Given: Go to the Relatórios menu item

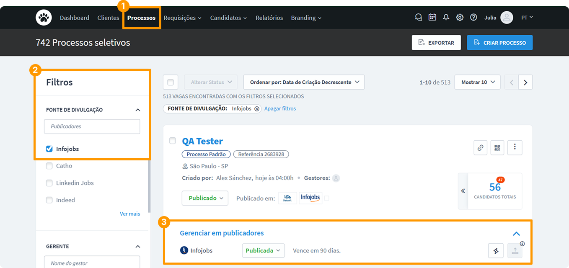Looking at the screenshot, I should click(269, 18).
